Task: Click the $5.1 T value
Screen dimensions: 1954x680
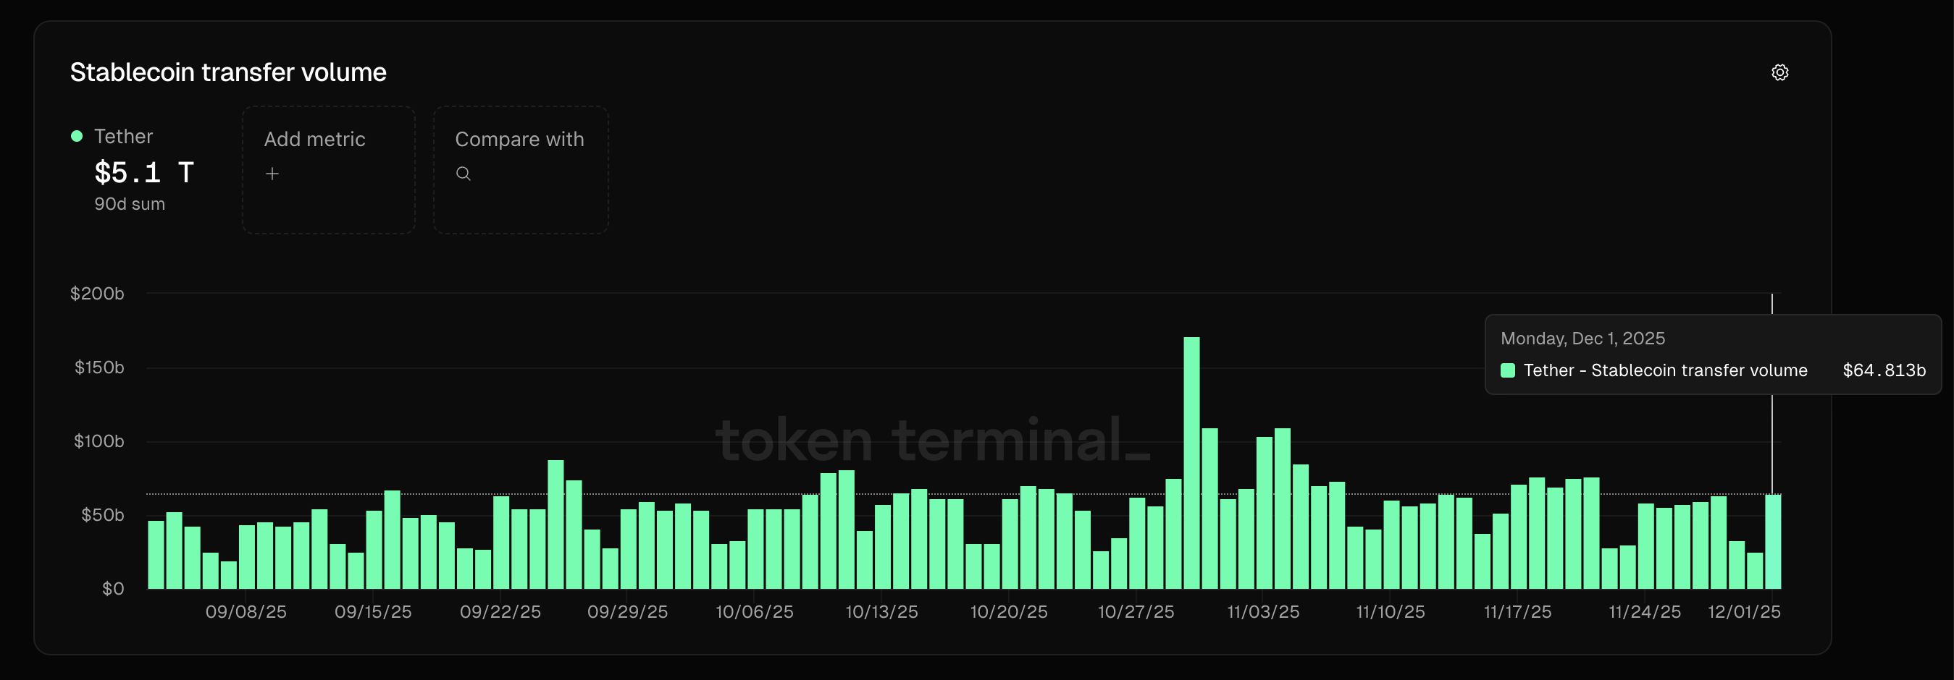Action: pyautogui.click(x=144, y=173)
